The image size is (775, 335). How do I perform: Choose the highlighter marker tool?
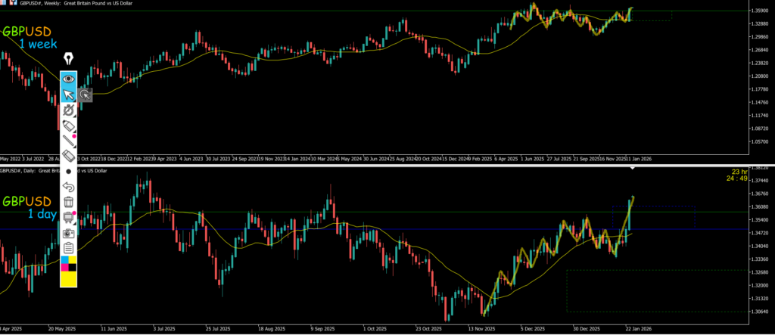(x=69, y=126)
